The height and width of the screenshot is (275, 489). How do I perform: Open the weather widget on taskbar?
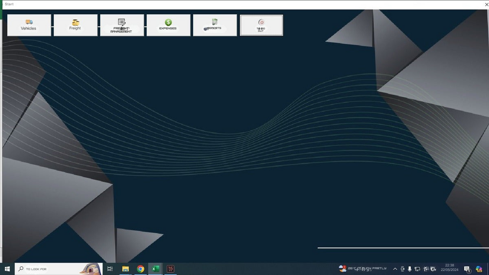(x=363, y=268)
